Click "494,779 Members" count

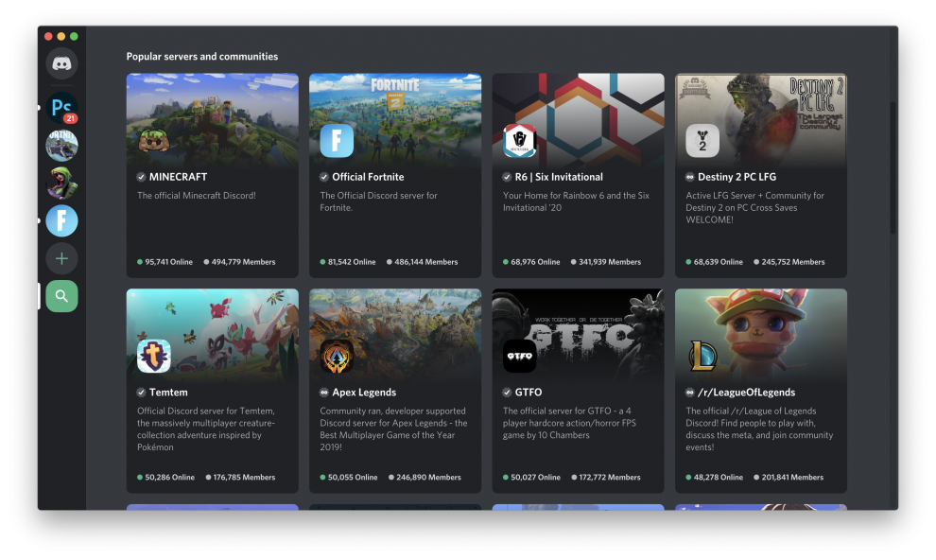click(x=239, y=261)
